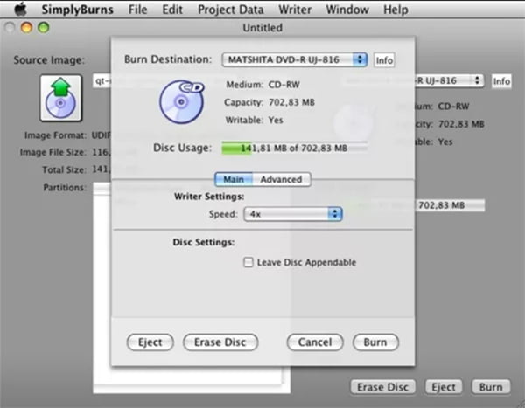Expand the Burn Destination drive dropdown
Viewport: 525px width, 408px height.
295,60
